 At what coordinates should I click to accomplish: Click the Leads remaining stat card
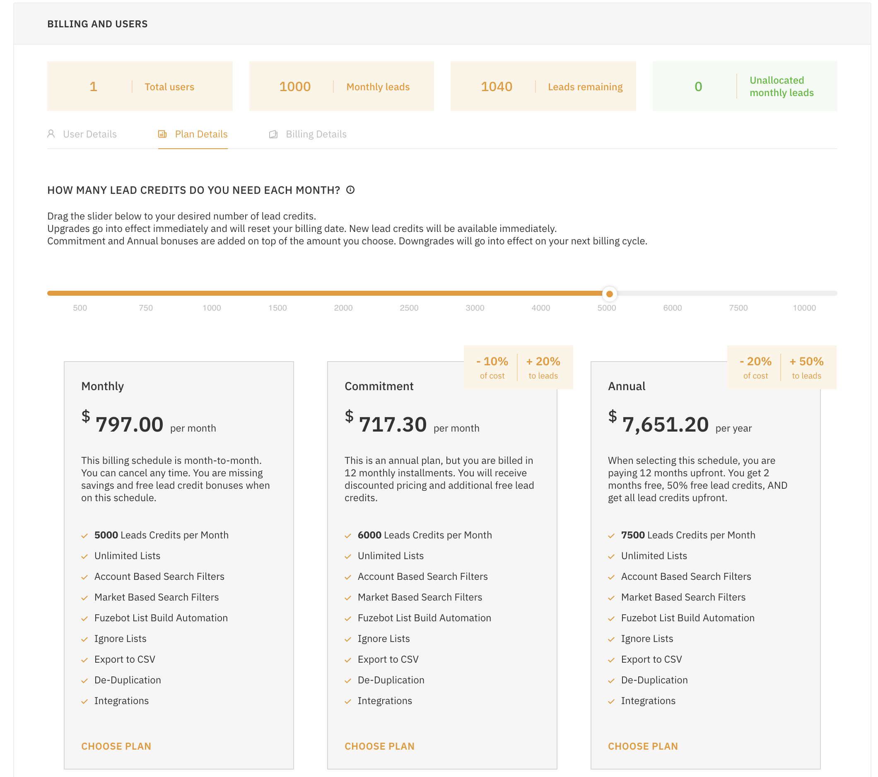[x=543, y=86]
